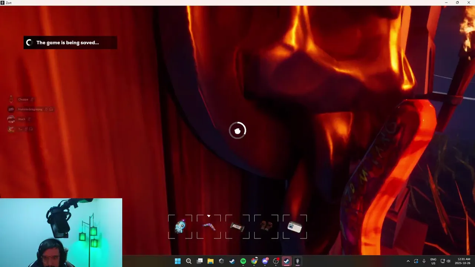
Task: Click "The game is being saved..." notification
Action: pos(71,43)
